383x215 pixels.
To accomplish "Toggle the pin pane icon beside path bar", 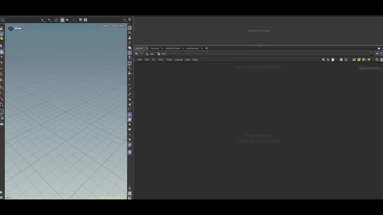I will (x=377, y=54).
